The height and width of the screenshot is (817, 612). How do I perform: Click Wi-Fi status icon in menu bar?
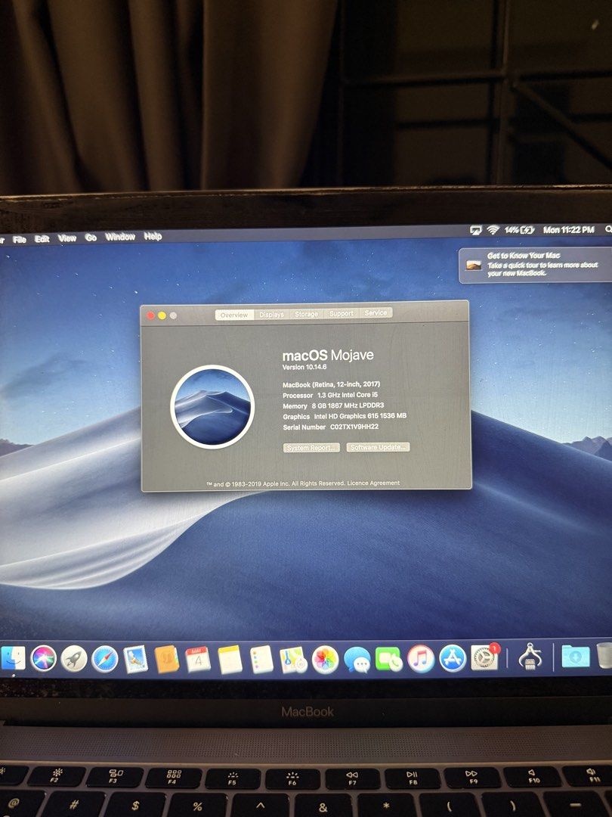click(x=493, y=230)
